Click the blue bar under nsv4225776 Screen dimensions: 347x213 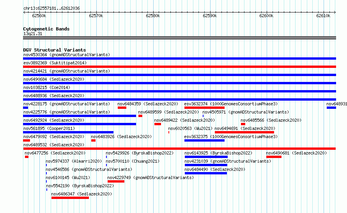pyautogui.click(x=80, y=116)
